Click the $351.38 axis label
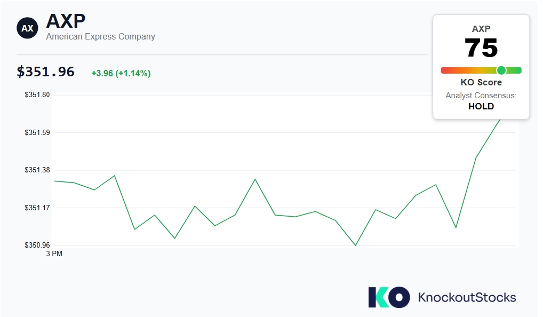Viewport: 543px width, 317px height. 37,170
